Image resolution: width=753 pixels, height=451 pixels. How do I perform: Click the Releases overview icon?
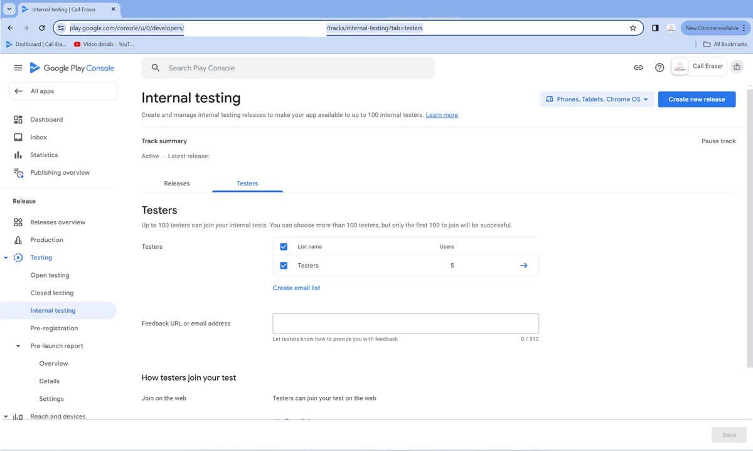tap(18, 222)
